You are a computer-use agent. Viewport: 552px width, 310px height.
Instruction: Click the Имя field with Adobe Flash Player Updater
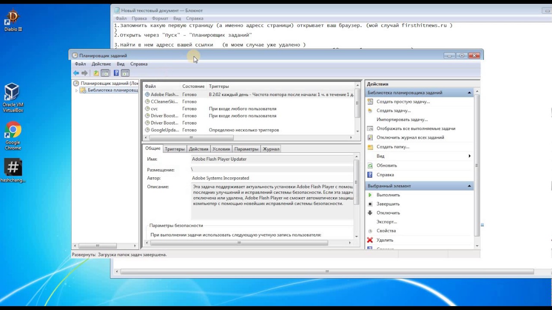272,159
